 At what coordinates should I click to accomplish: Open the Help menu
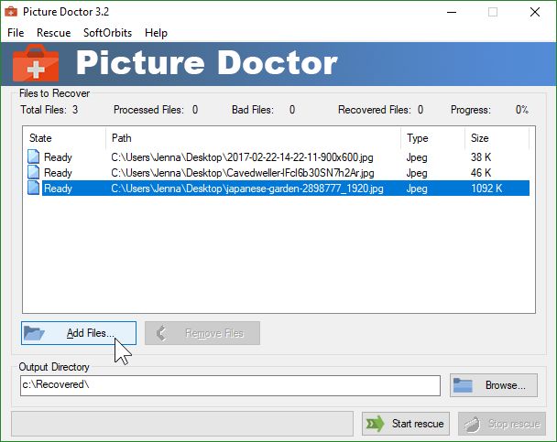pyautogui.click(x=156, y=33)
